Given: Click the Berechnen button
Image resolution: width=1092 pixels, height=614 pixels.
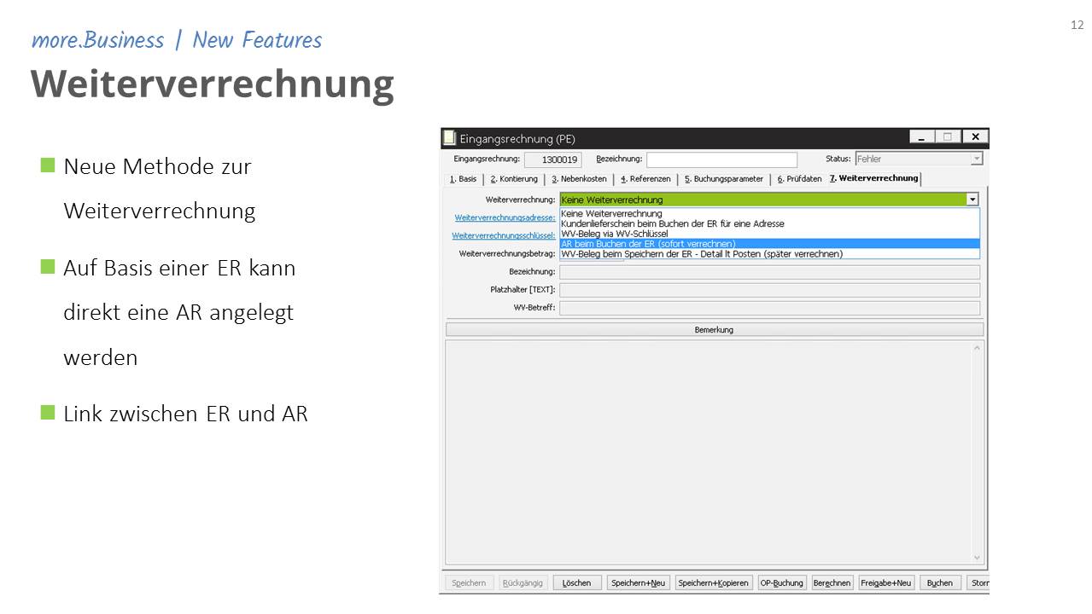Looking at the screenshot, I should pos(832,583).
